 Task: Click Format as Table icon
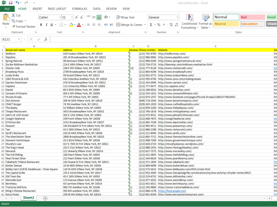pos(205,22)
